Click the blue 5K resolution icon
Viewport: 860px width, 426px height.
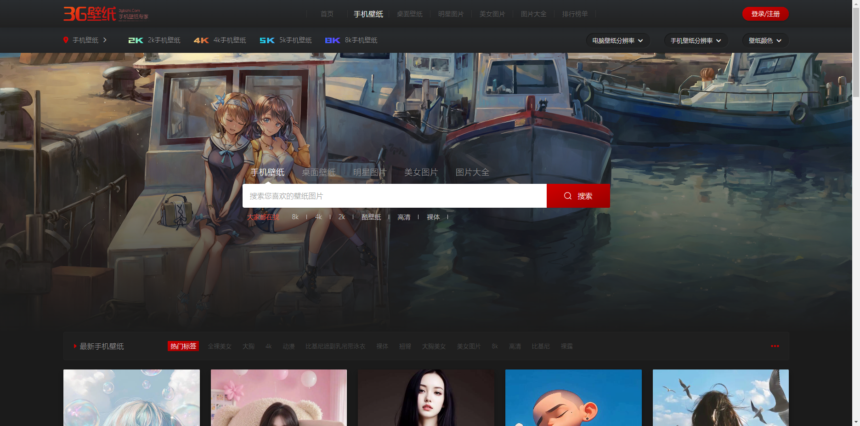coord(267,40)
